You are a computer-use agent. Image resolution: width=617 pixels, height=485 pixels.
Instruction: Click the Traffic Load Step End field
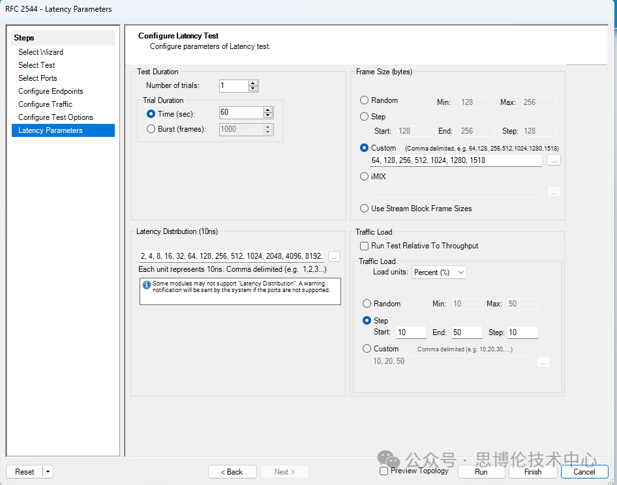point(466,332)
